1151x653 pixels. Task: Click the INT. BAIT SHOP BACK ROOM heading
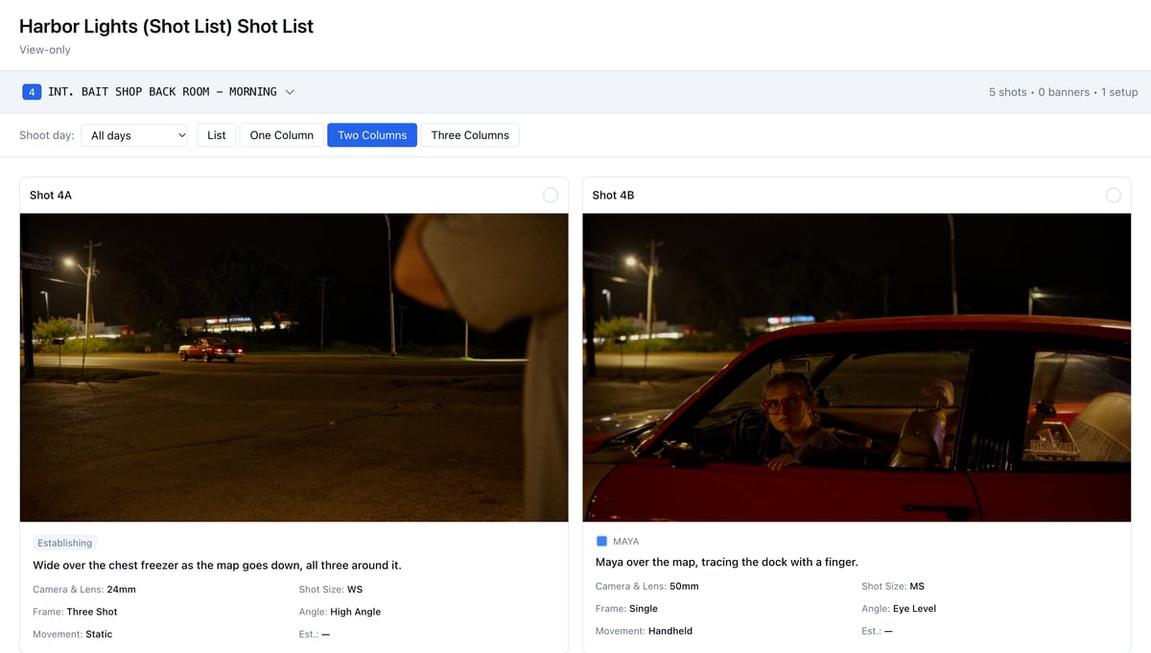pos(162,92)
